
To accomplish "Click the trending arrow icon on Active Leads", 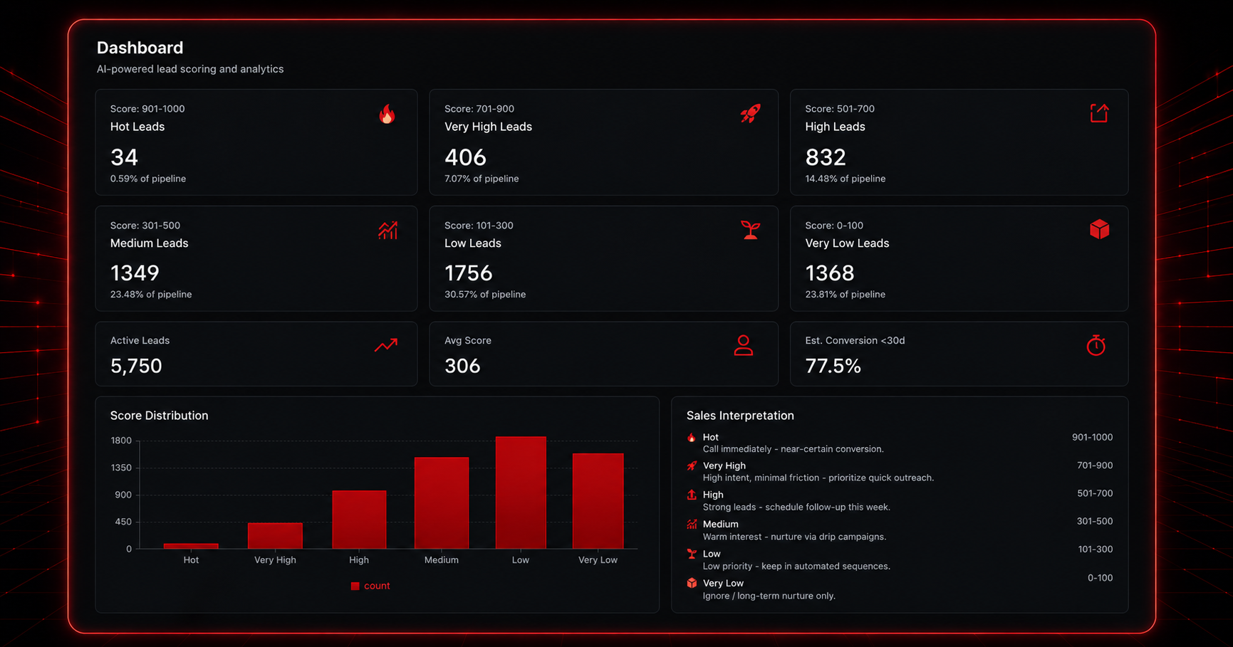I will 386,345.
